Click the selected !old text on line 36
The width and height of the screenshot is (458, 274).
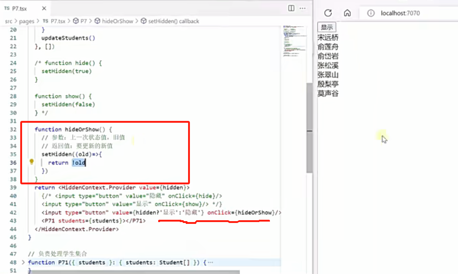[79, 163]
